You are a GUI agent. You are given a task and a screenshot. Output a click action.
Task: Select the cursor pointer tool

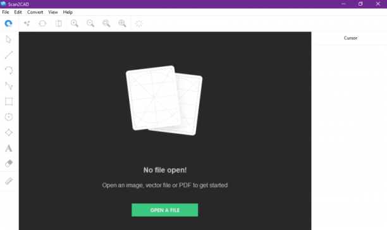click(9, 39)
